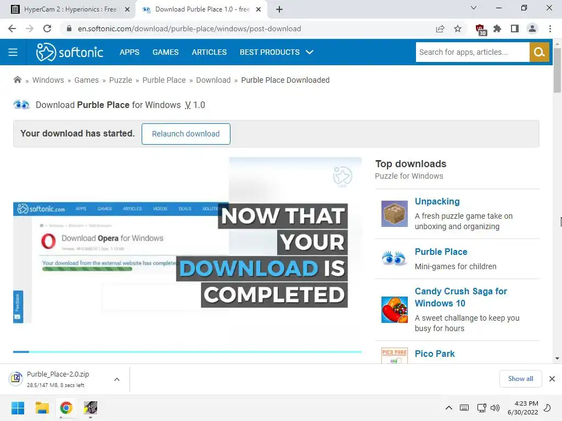Open the Chrome profile avatar
The width and height of the screenshot is (562, 421).
(532, 29)
